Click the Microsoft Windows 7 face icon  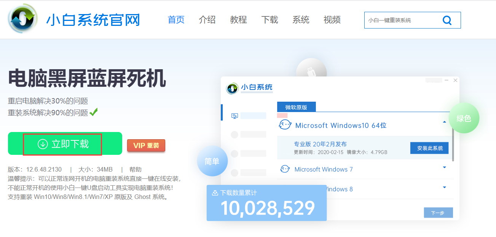285,169
